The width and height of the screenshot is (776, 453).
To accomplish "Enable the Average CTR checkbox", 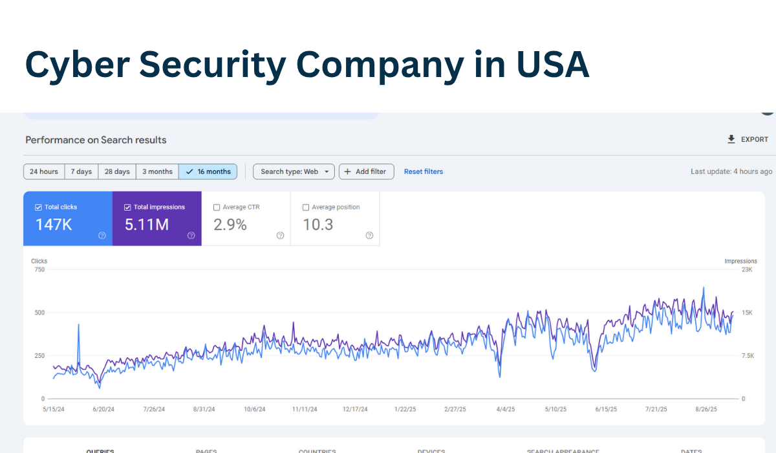I will pyautogui.click(x=217, y=206).
